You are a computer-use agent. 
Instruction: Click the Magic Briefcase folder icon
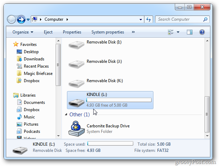pos(19,73)
